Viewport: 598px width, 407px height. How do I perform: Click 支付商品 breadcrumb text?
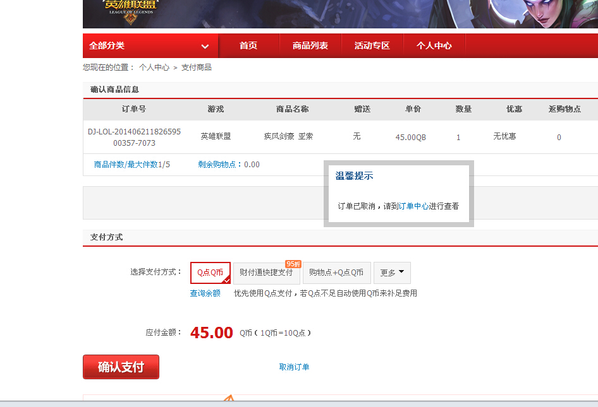[x=197, y=68]
